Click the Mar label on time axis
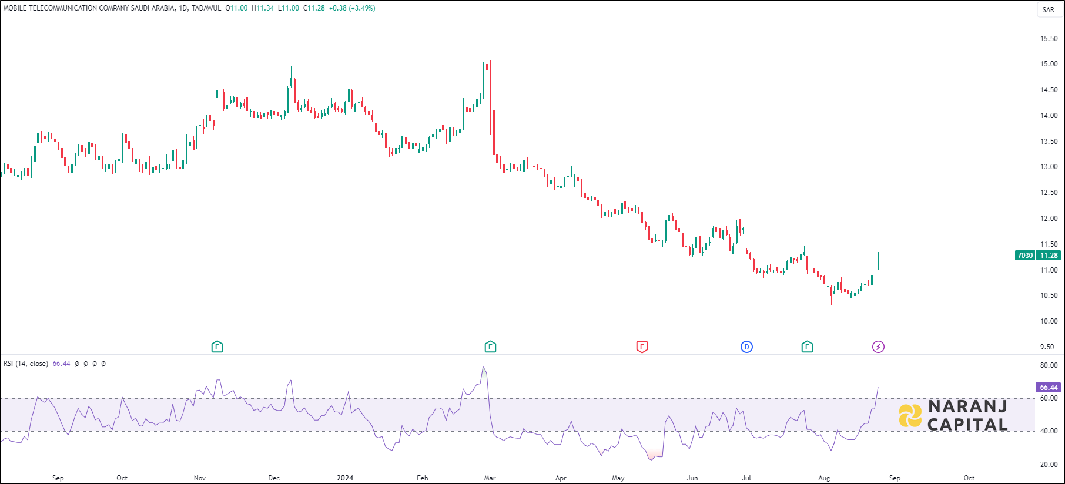Viewport: 1065px width, 484px height. point(490,478)
